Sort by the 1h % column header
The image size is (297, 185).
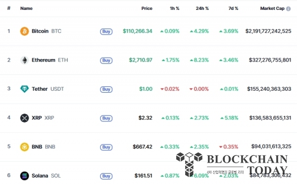pos(174,8)
